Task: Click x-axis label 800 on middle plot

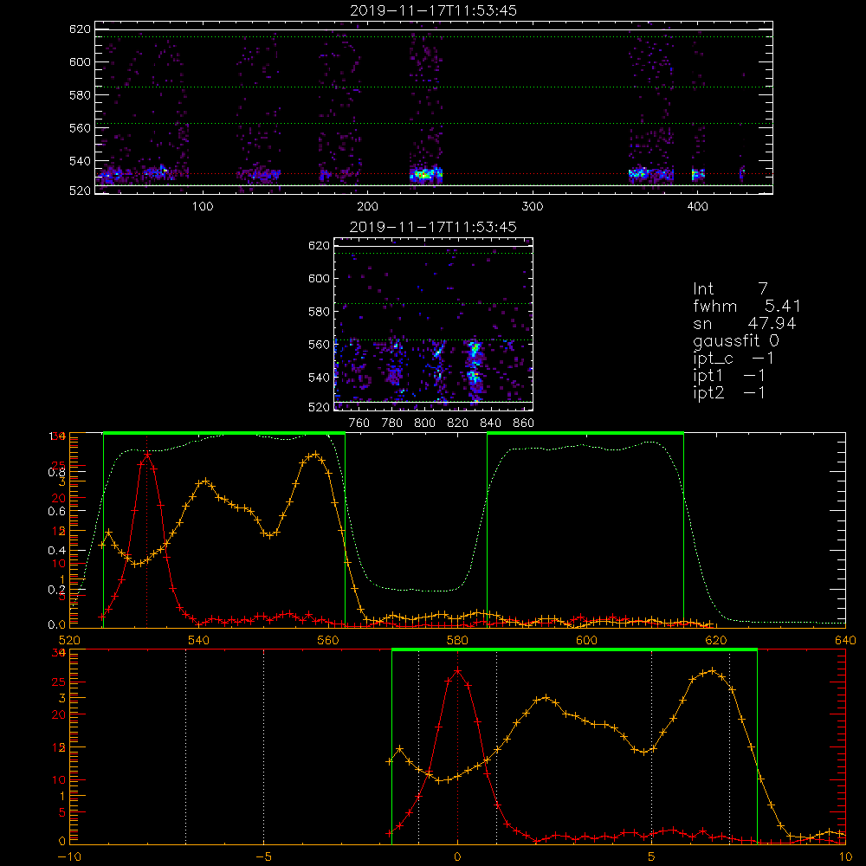Action: click(x=424, y=423)
